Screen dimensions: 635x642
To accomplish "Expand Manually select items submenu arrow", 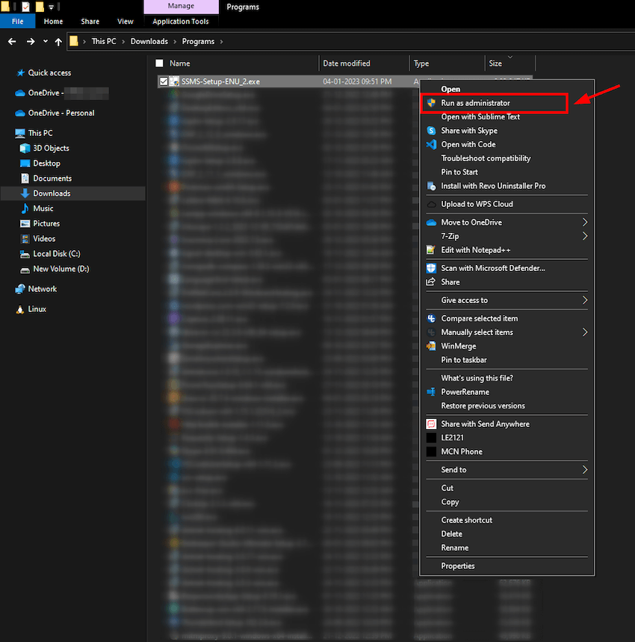I will 585,332.
